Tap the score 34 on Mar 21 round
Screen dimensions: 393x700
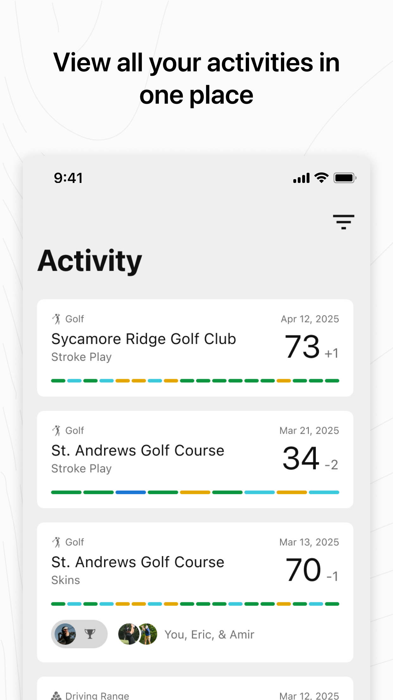tap(301, 458)
